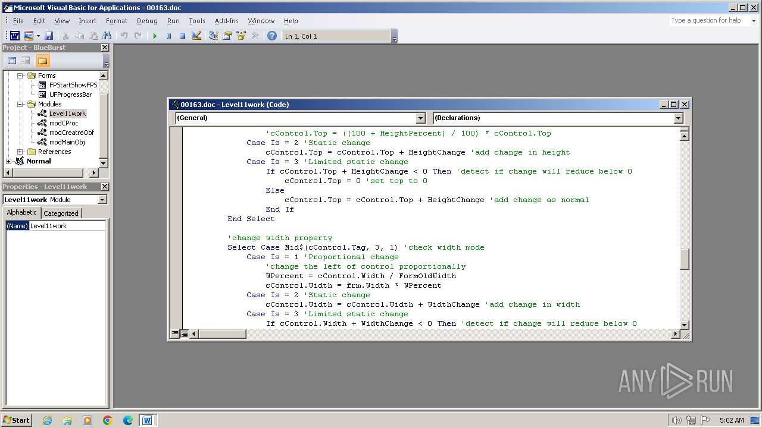Open Project Explorer toolbar icon
The image size is (762, 428).
(x=213, y=36)
